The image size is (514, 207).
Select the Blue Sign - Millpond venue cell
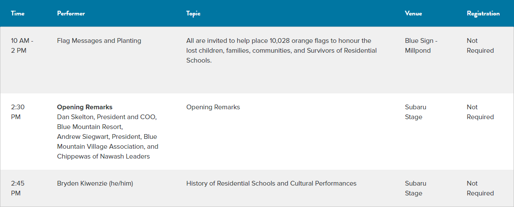click(x=421, y=45)
